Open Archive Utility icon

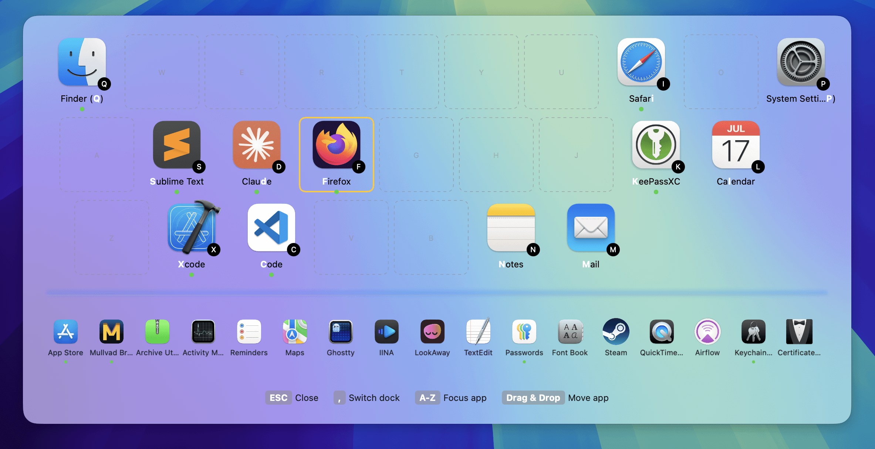[x=157, y=332]
